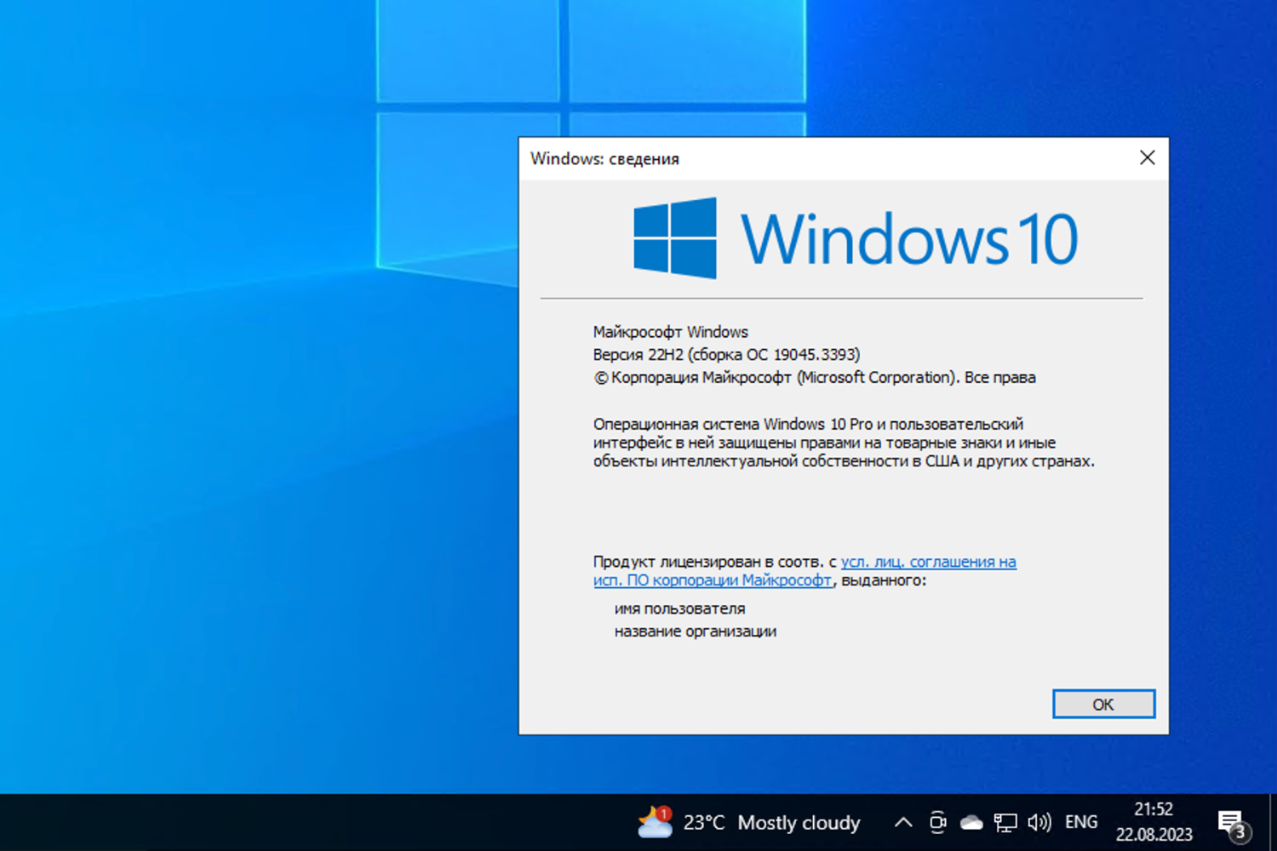1277x851 pixels.
Task: Open the license agreement hyperlink
Action: click(928, 562)
